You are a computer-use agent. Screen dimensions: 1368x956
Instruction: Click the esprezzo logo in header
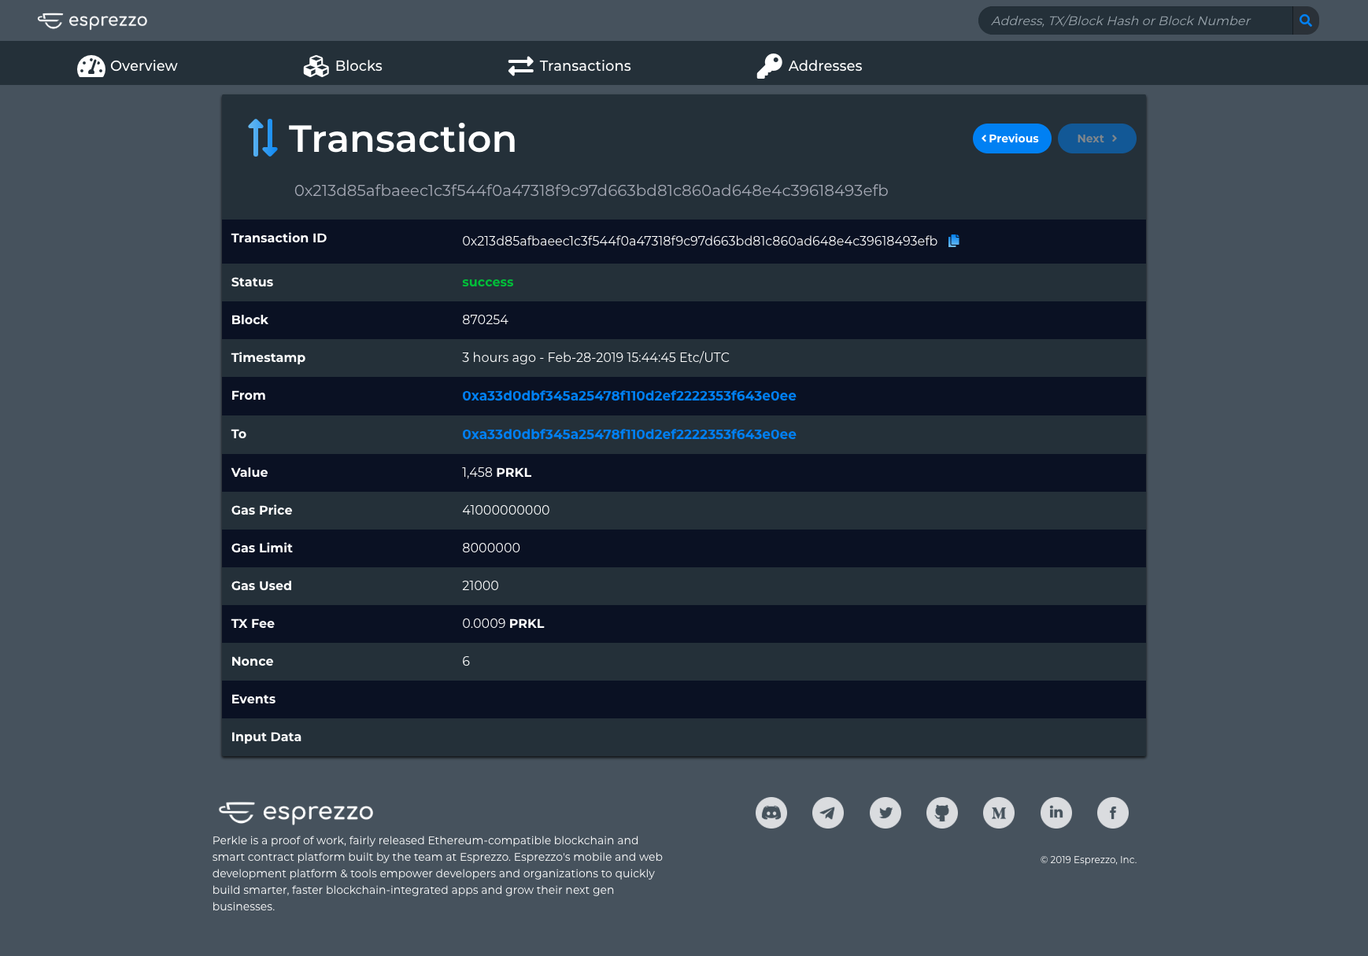tap(93, 20)
